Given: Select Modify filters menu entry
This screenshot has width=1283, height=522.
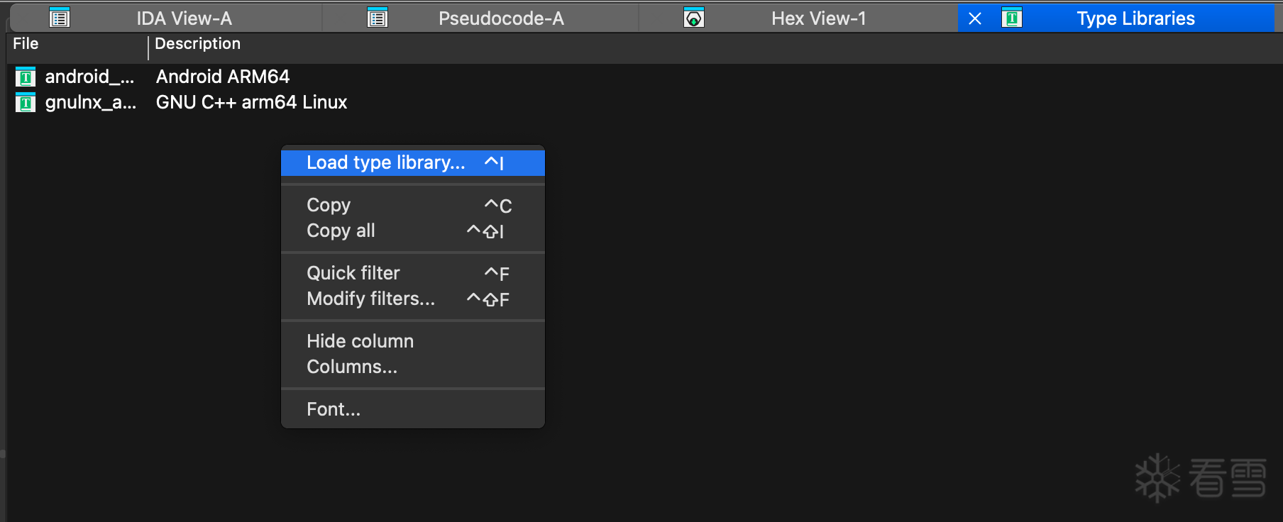Looking at the screenshot, I should pos(370,299).
